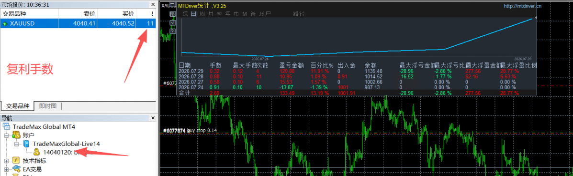Click the 987.13 balance value
Viewport: 573px width, 176px height.
click(x=371, y=87)
